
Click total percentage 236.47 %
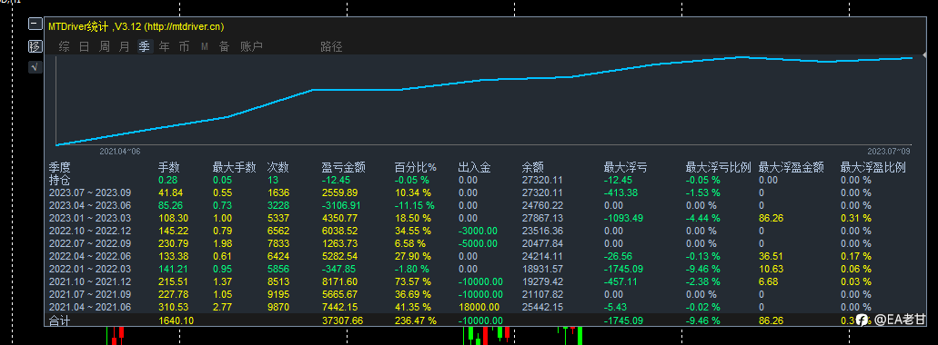416,320
